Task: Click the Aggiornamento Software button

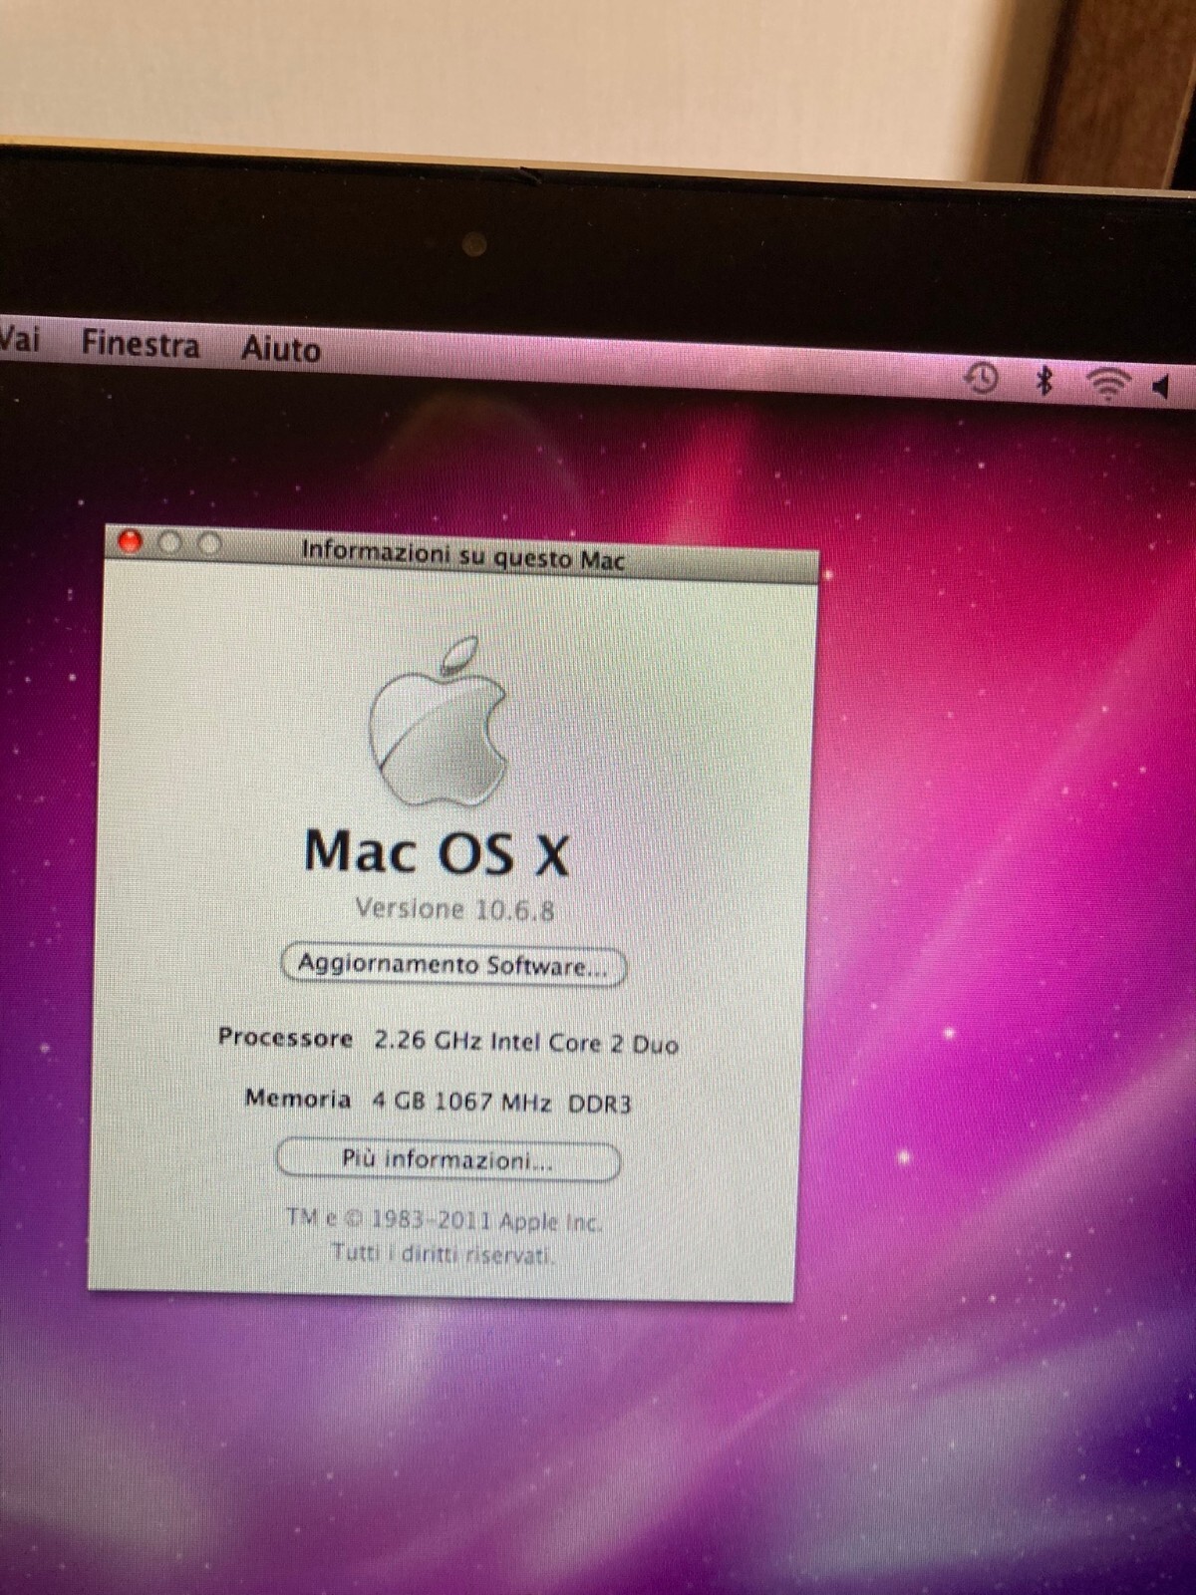Action: 453,965
